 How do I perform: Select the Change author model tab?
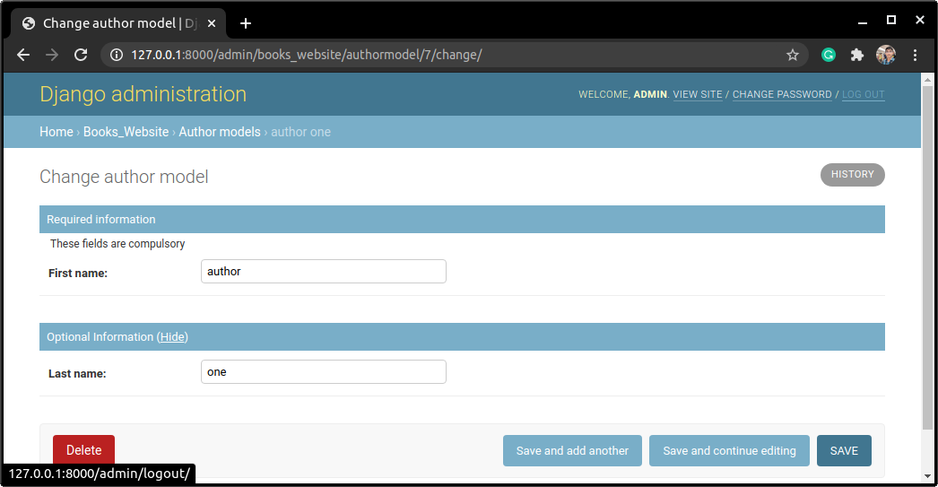(118, 23)
